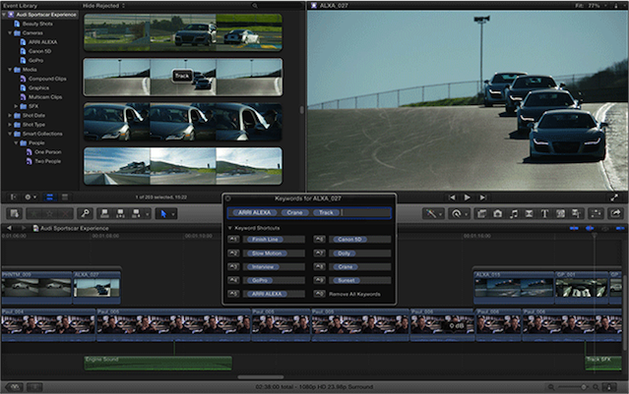The image size is (629, 394).
Task: Collapse the Smart Collections folder
Action: [x=10, y=134]
